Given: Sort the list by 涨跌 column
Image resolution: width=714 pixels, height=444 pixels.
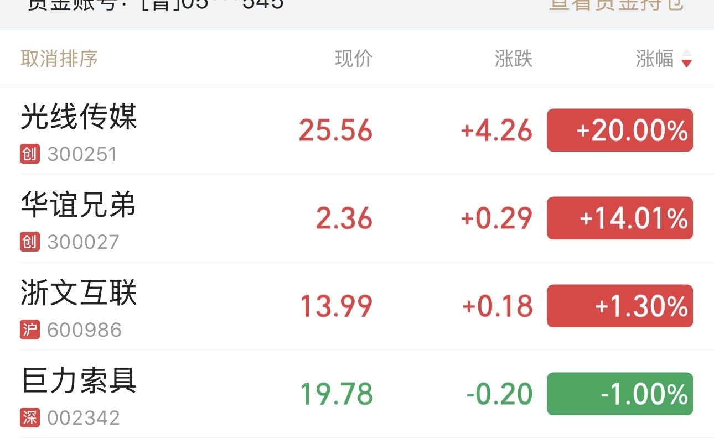Looking at the screenshot, I should coord(514,58).
